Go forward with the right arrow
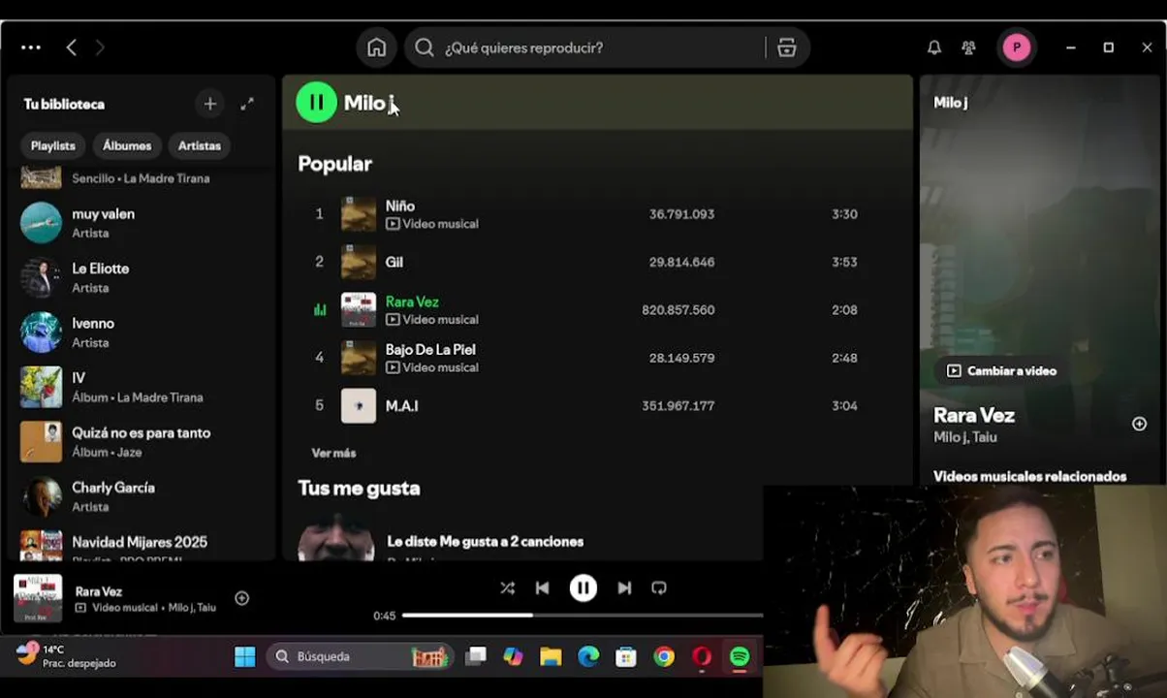 click(x=100, y=48)
